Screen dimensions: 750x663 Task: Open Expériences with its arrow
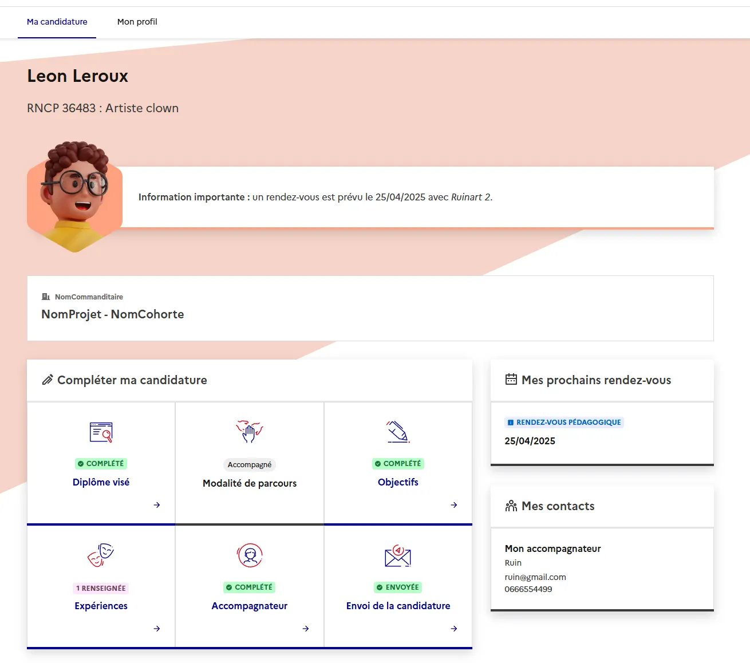(x=156, y=628)
